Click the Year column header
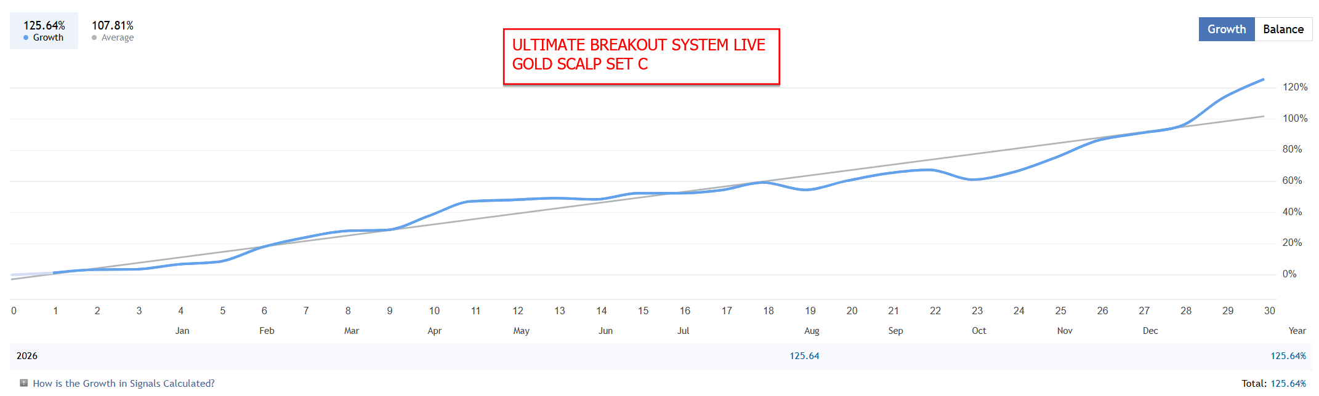 click(1297, 331)
